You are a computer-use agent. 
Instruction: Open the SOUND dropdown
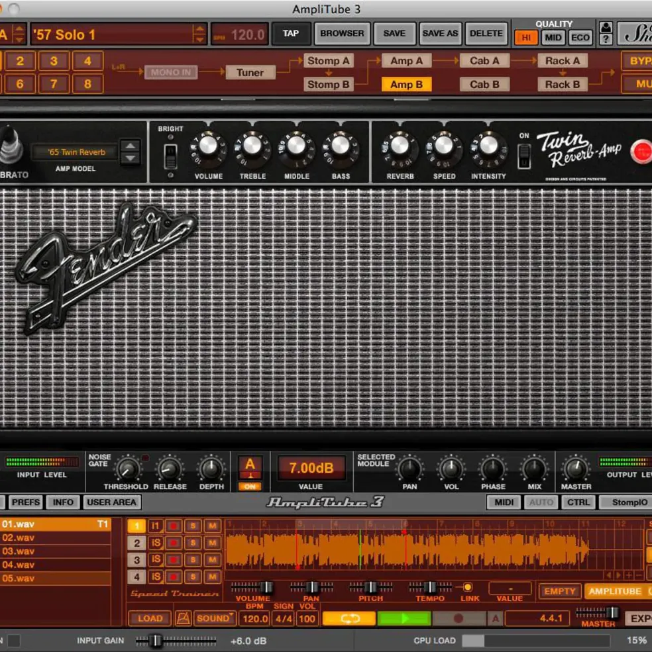(x=215, y=618)
